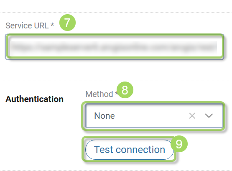
Task: Click the blurred URL text in field
Action: pos(114,47)
